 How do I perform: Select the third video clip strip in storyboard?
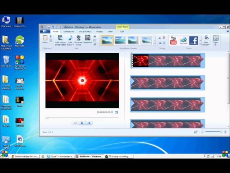[x=167, y=105]
